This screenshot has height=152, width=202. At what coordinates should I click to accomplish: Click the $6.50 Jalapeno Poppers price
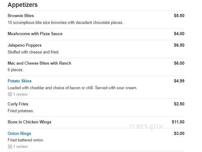tap(179, 45)
